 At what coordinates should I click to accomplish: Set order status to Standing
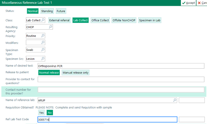click(47, 11)
